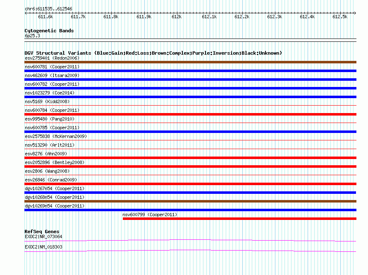Click the dgv10268n54 (Cooper2011) label
This screenshot has height=275, width=368.
pos(55,197)
